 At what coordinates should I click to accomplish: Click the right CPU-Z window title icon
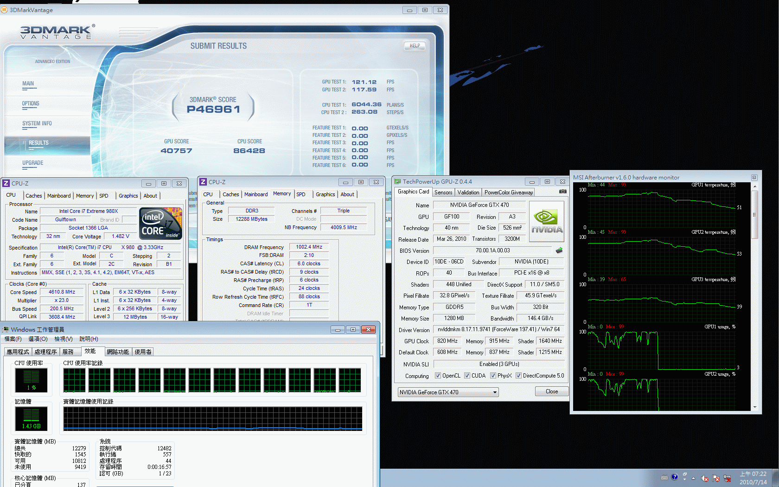point(203,182)
